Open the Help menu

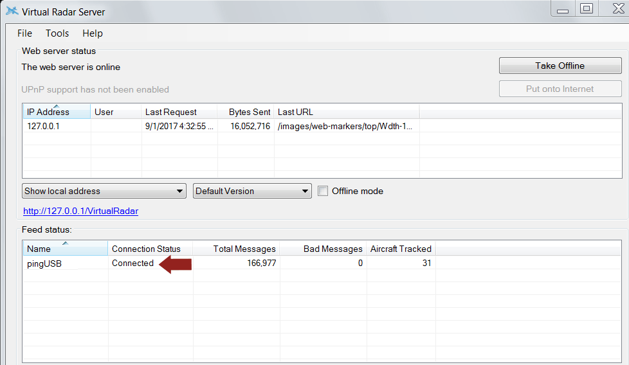pyautogui.click(x=92, y=33)
